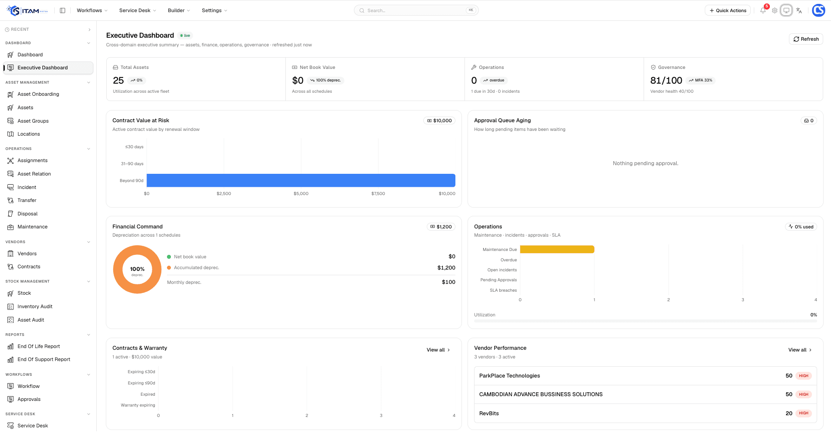
Task: View all Vendor Performance
Action: pyautogui.click(x=800, y=350)
